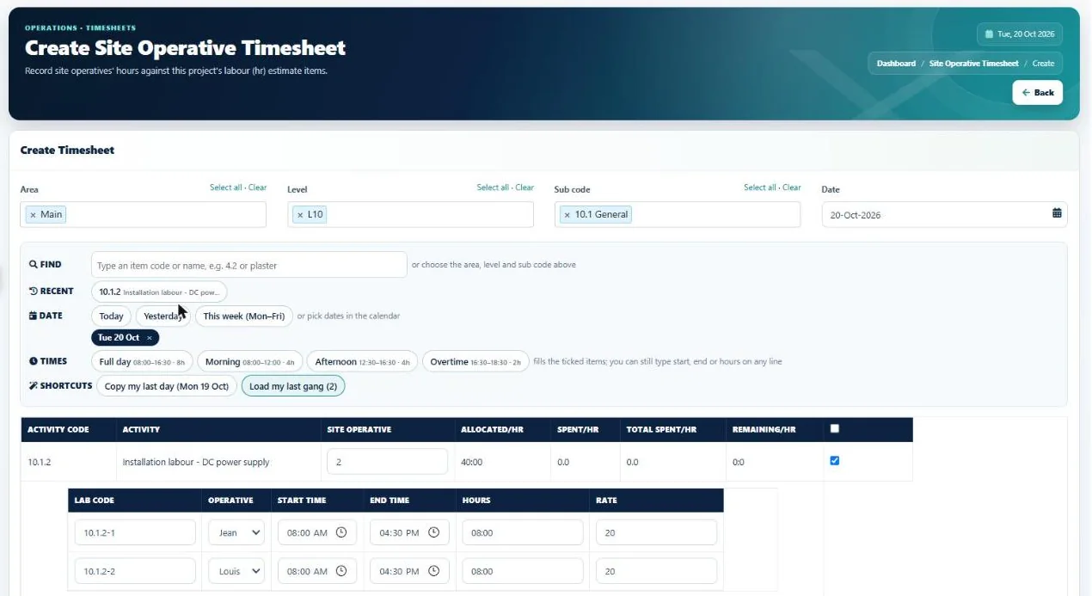Screen dimensions: 1092x596
Task: Clear the Area selection
Action: [x=257, y=187]
